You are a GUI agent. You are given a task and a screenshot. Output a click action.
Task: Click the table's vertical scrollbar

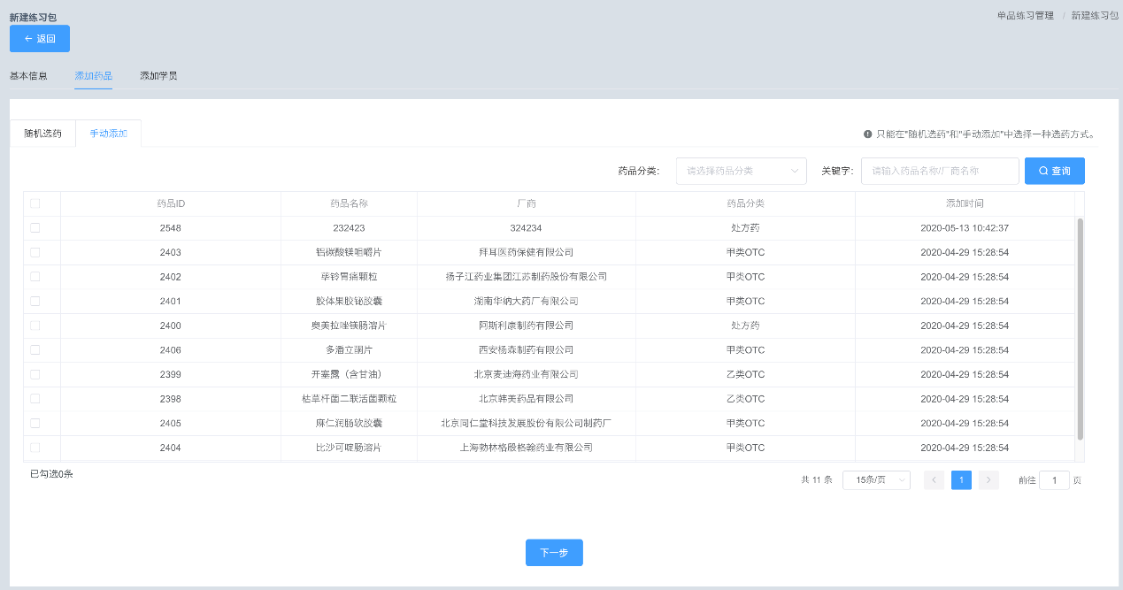click(x=1080, y=328)
